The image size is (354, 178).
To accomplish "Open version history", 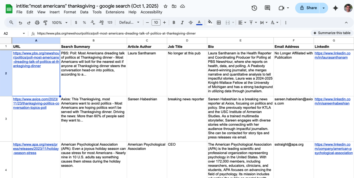I will point(254,8).
